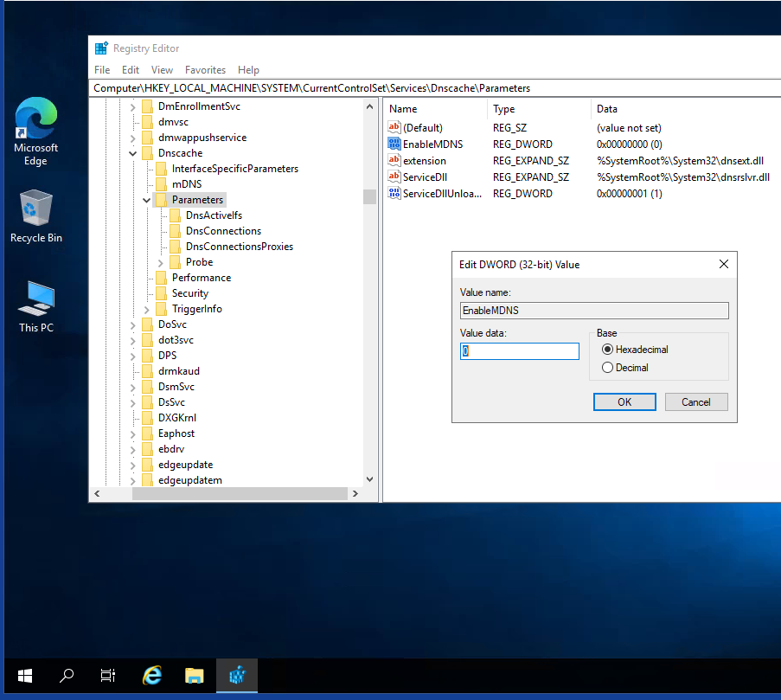This screenshot has height=700, width=781.
Task: Click the Value data input field
Action: point(520,350)
